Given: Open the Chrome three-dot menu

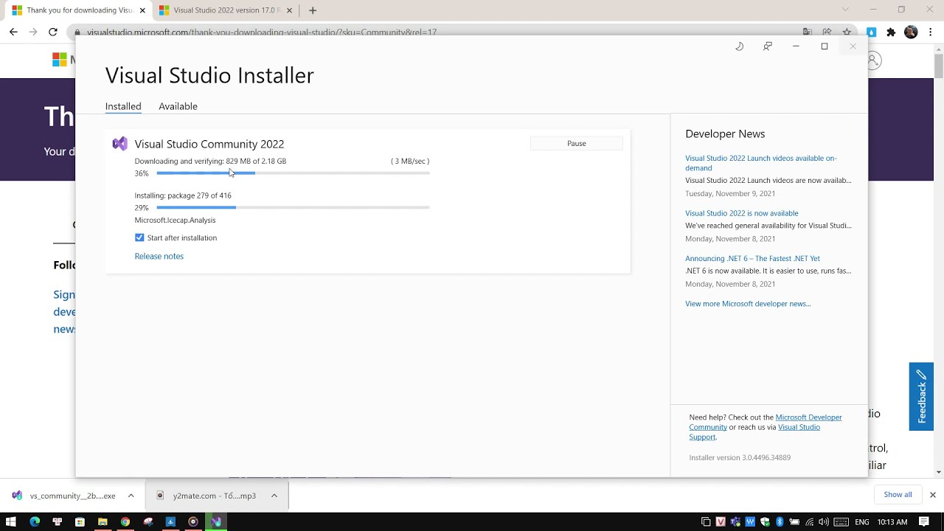Looking at the screenshot, I should pyautogui.click(x=931, y=32).
